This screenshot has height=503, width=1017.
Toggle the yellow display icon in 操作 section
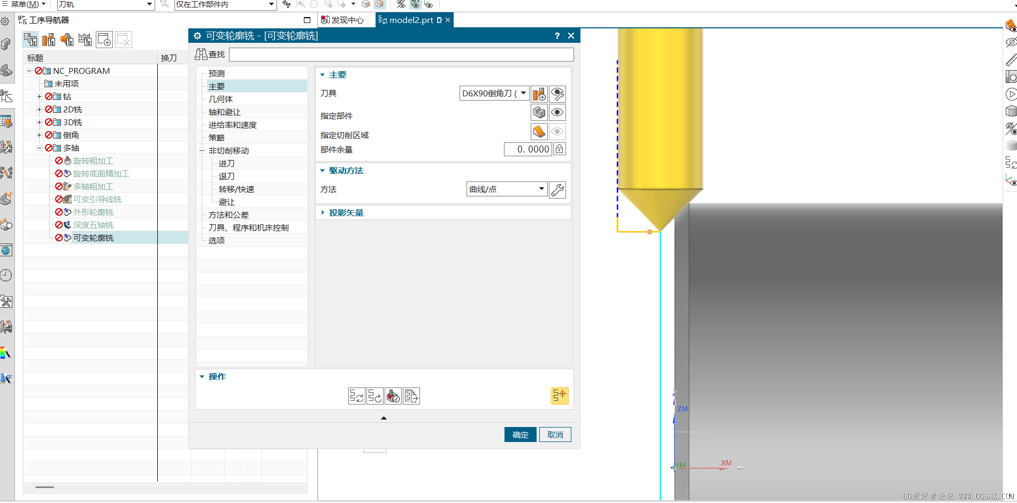point(560,395)
